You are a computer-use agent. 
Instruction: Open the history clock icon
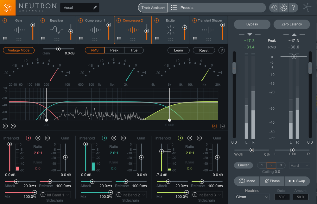coord(274,8)
